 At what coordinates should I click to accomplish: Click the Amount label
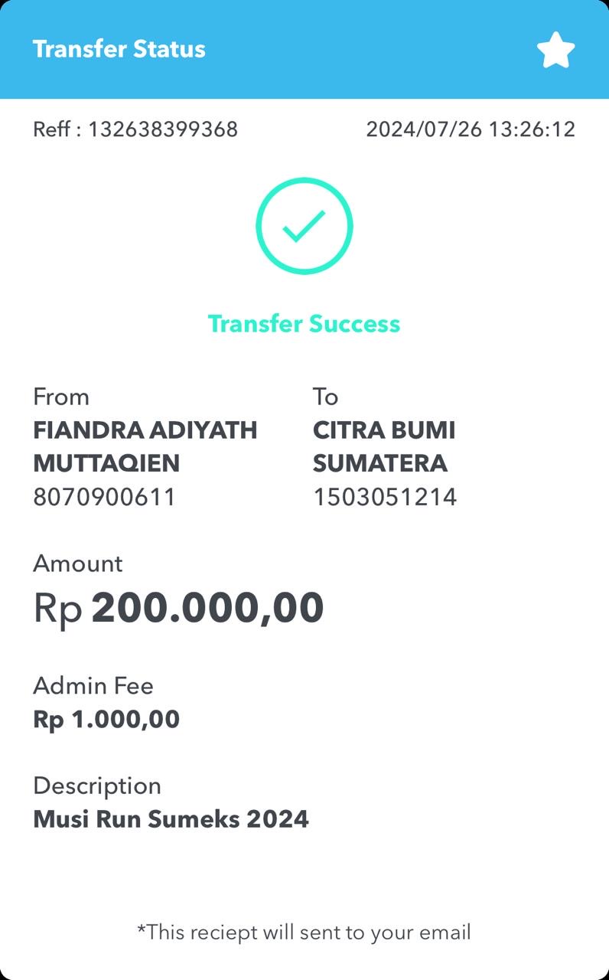(78, 564)
